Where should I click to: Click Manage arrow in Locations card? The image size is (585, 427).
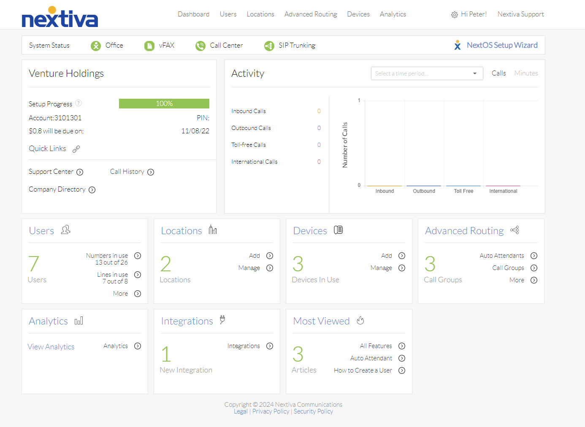pyautogui.click(x=270, y=268)
